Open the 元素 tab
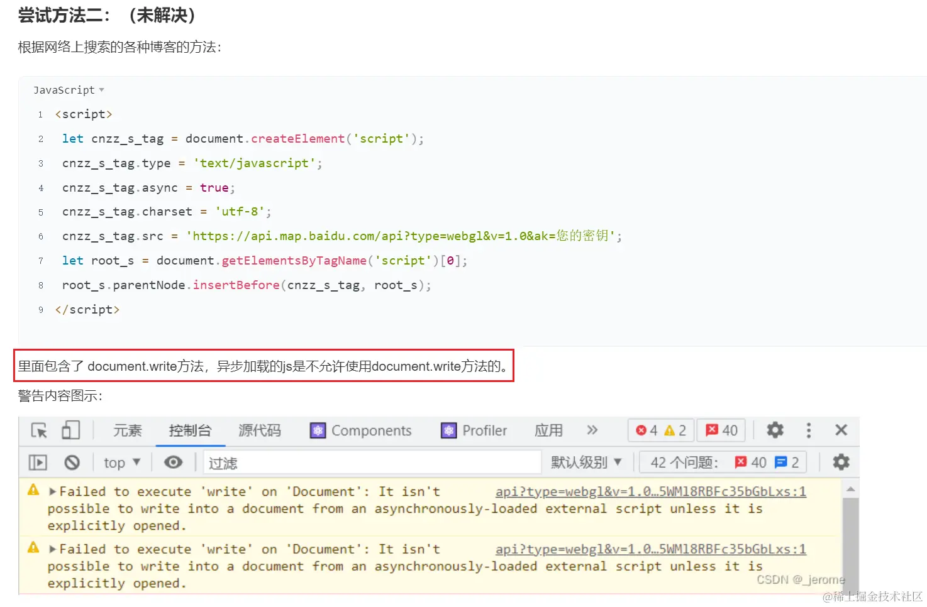This screenshot has height=607, width=927. [128, 430]
